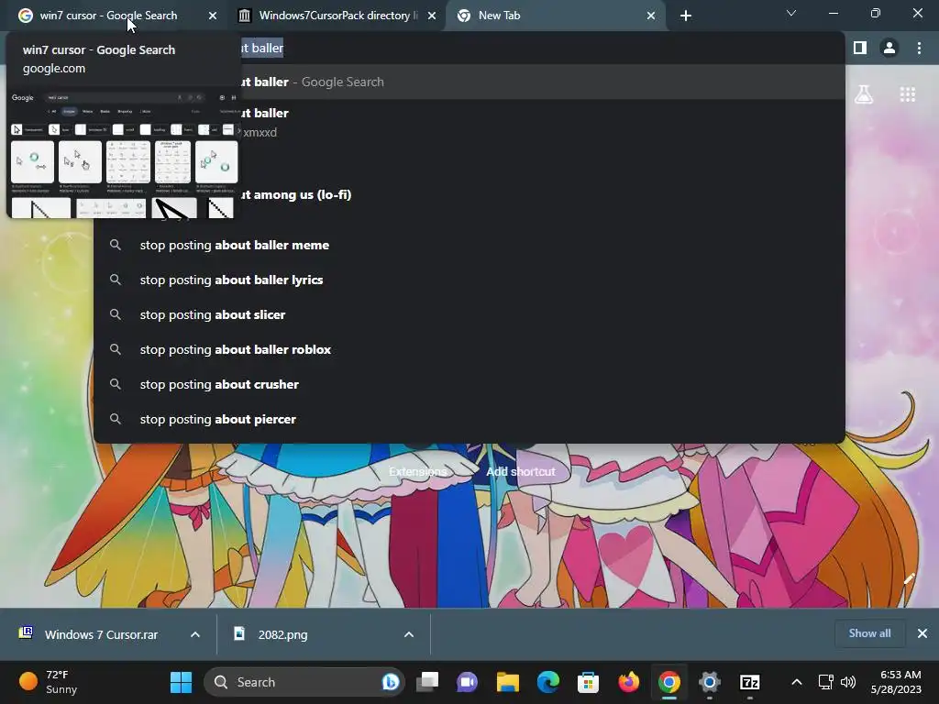The height and width of the screenshot is (704, 939).
Task: Open the 2082.png downloaded file
Action: 282,634
